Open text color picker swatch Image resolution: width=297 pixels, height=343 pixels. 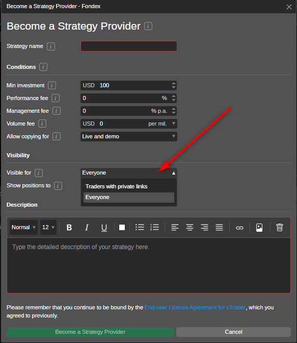click(122, 228)
